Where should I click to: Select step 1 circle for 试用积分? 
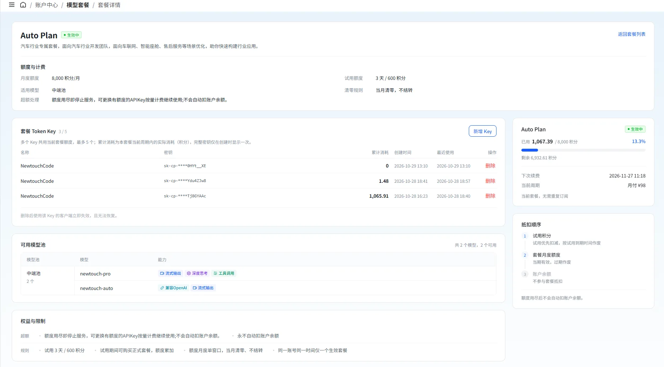525,236
